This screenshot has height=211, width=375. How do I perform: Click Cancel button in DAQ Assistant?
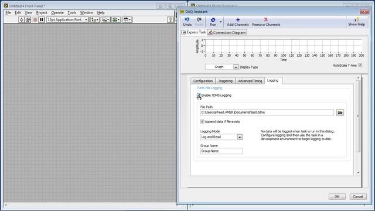[358, 197]
